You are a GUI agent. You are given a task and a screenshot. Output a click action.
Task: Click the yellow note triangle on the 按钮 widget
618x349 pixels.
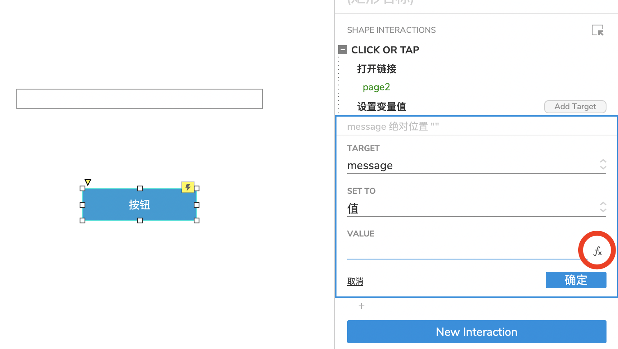point(88,181)
